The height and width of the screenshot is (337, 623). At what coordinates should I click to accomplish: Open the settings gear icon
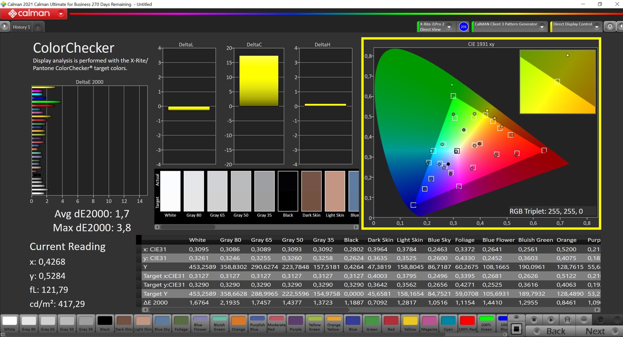(610, 27)
